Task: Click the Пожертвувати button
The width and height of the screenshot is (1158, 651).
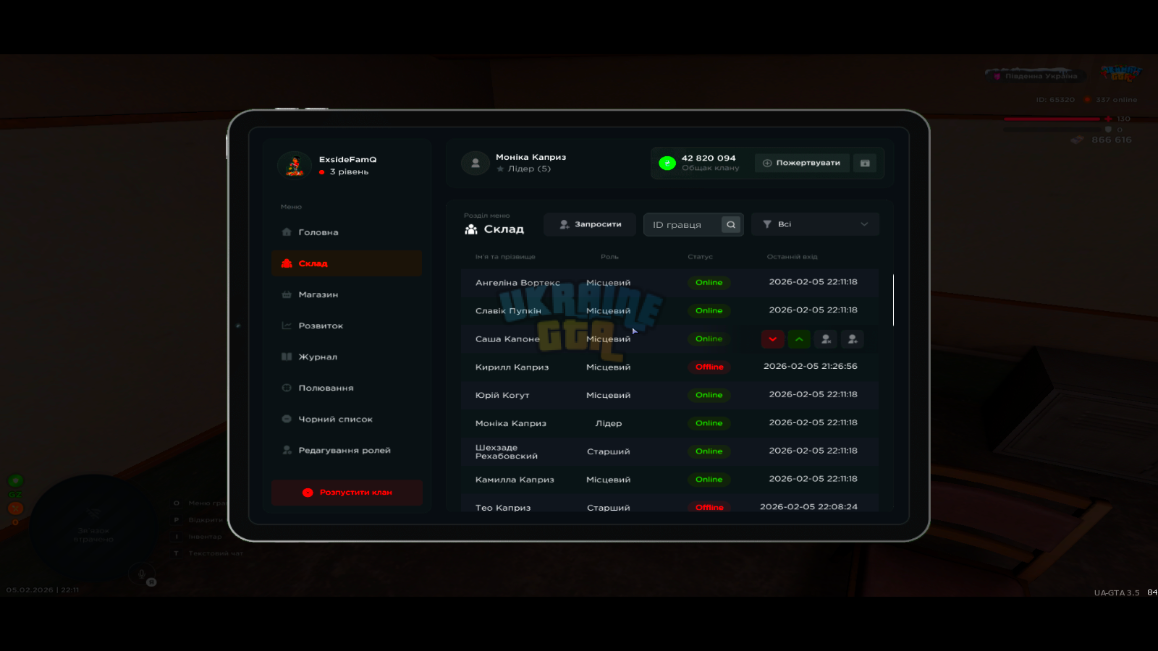Action: tap(802, 163)
